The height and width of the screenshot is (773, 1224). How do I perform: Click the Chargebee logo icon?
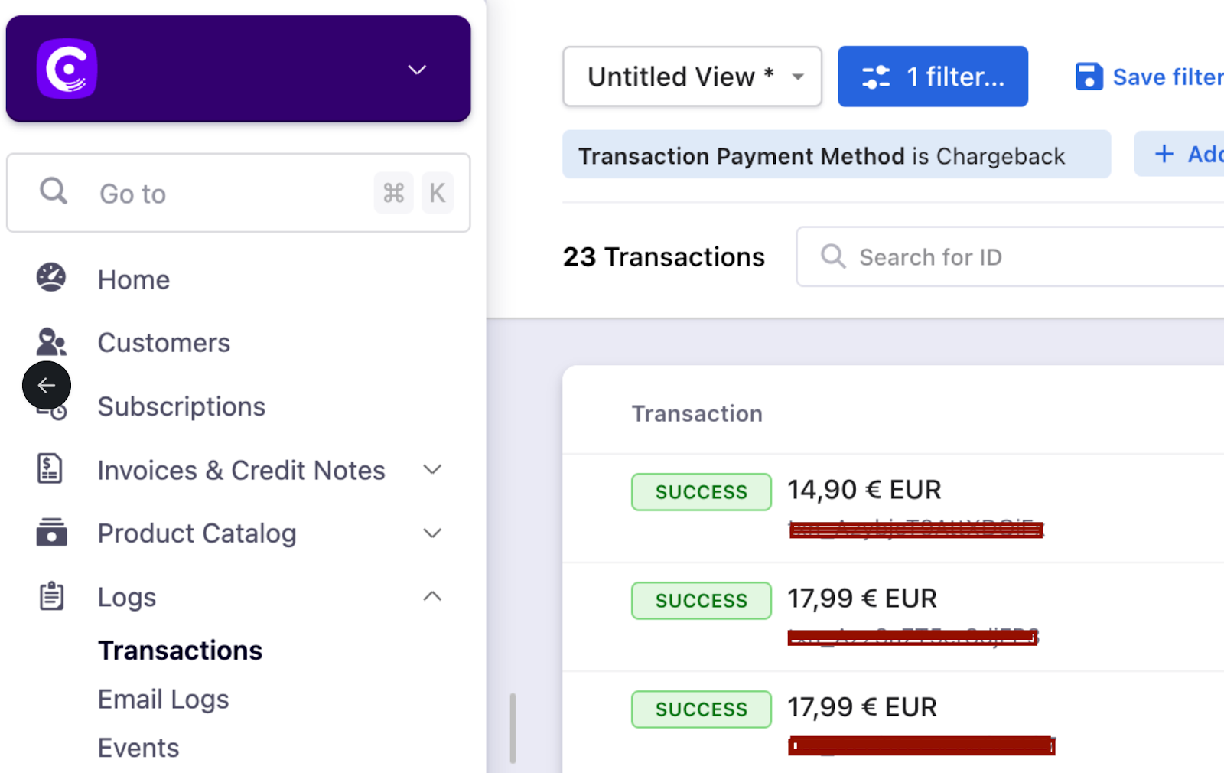[67, 69]
